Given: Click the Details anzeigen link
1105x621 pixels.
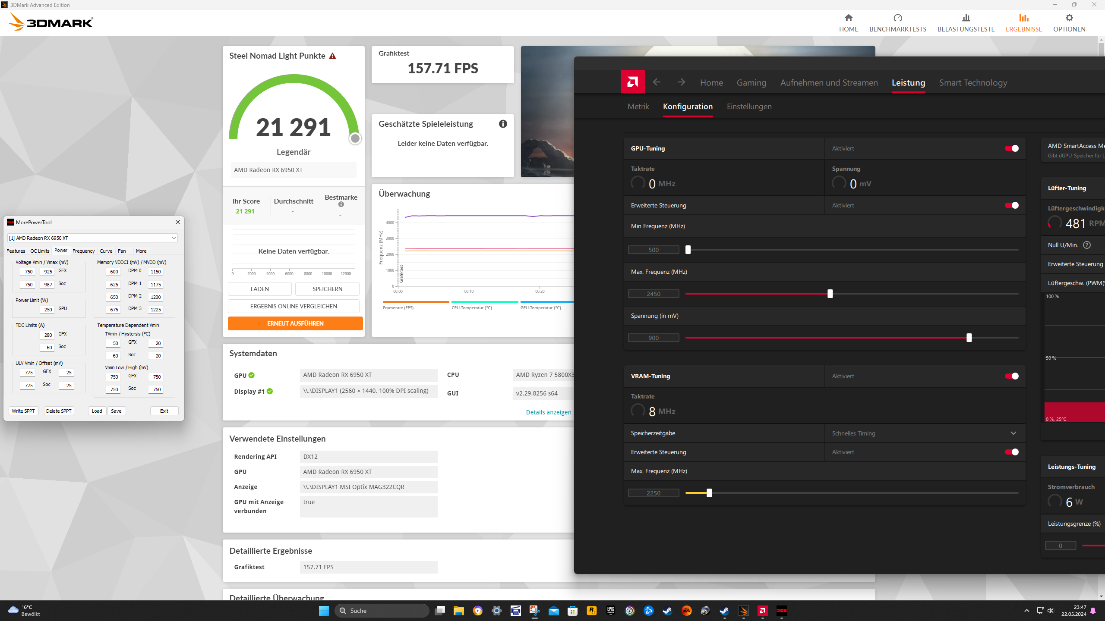Looking at the screenshot, I should pyautogui.click(x=548, y=412).
